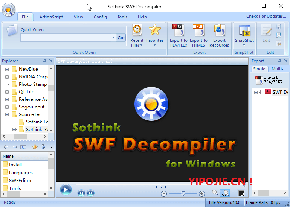Click the Edit pencil icon
This screenshot has width=290, height=207.
[x=266, y=30]
